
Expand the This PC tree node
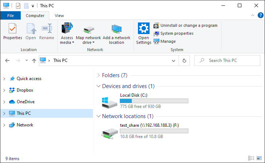pyautogui.click(x=4, y=113)
